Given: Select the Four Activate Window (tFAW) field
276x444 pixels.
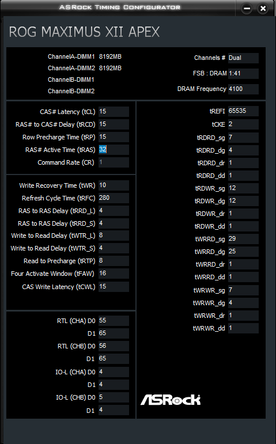Looking at the screenshot, I should (114, 274).
